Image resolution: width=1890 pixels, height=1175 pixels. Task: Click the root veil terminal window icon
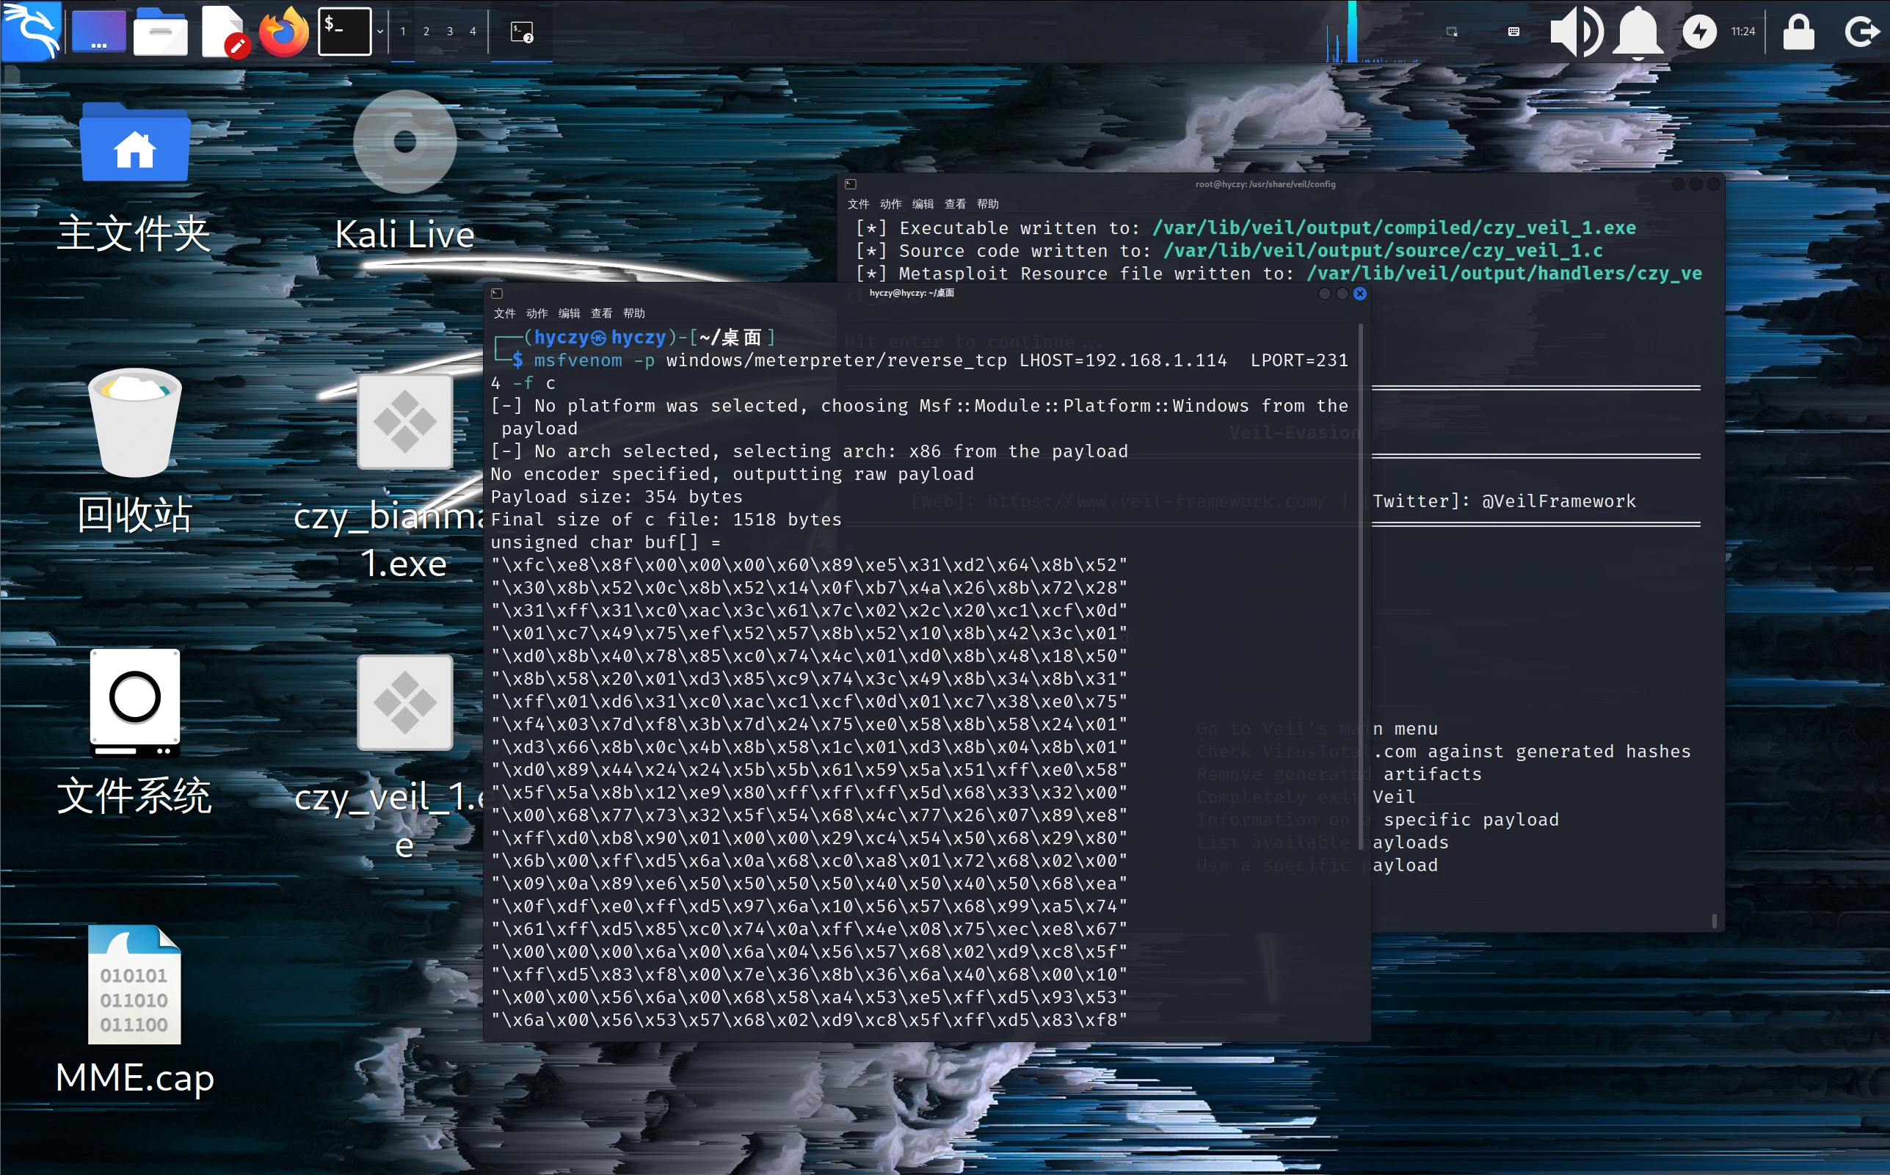[851, 184]
